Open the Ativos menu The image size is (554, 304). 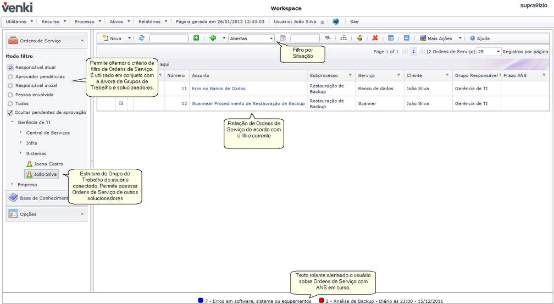[120, 21]
